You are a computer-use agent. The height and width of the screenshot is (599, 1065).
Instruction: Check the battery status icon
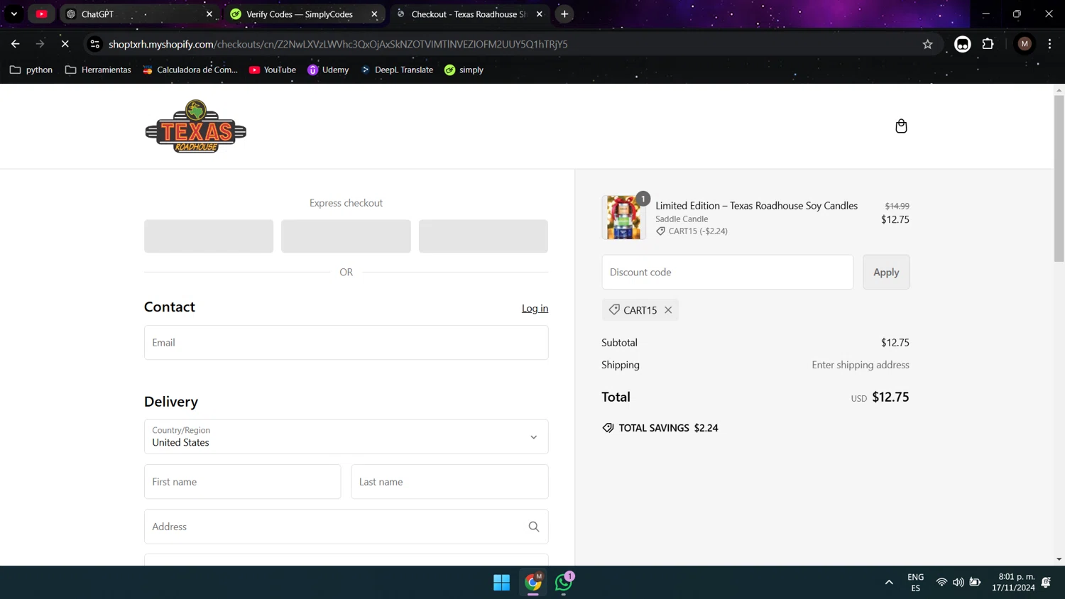coord(976,583)
